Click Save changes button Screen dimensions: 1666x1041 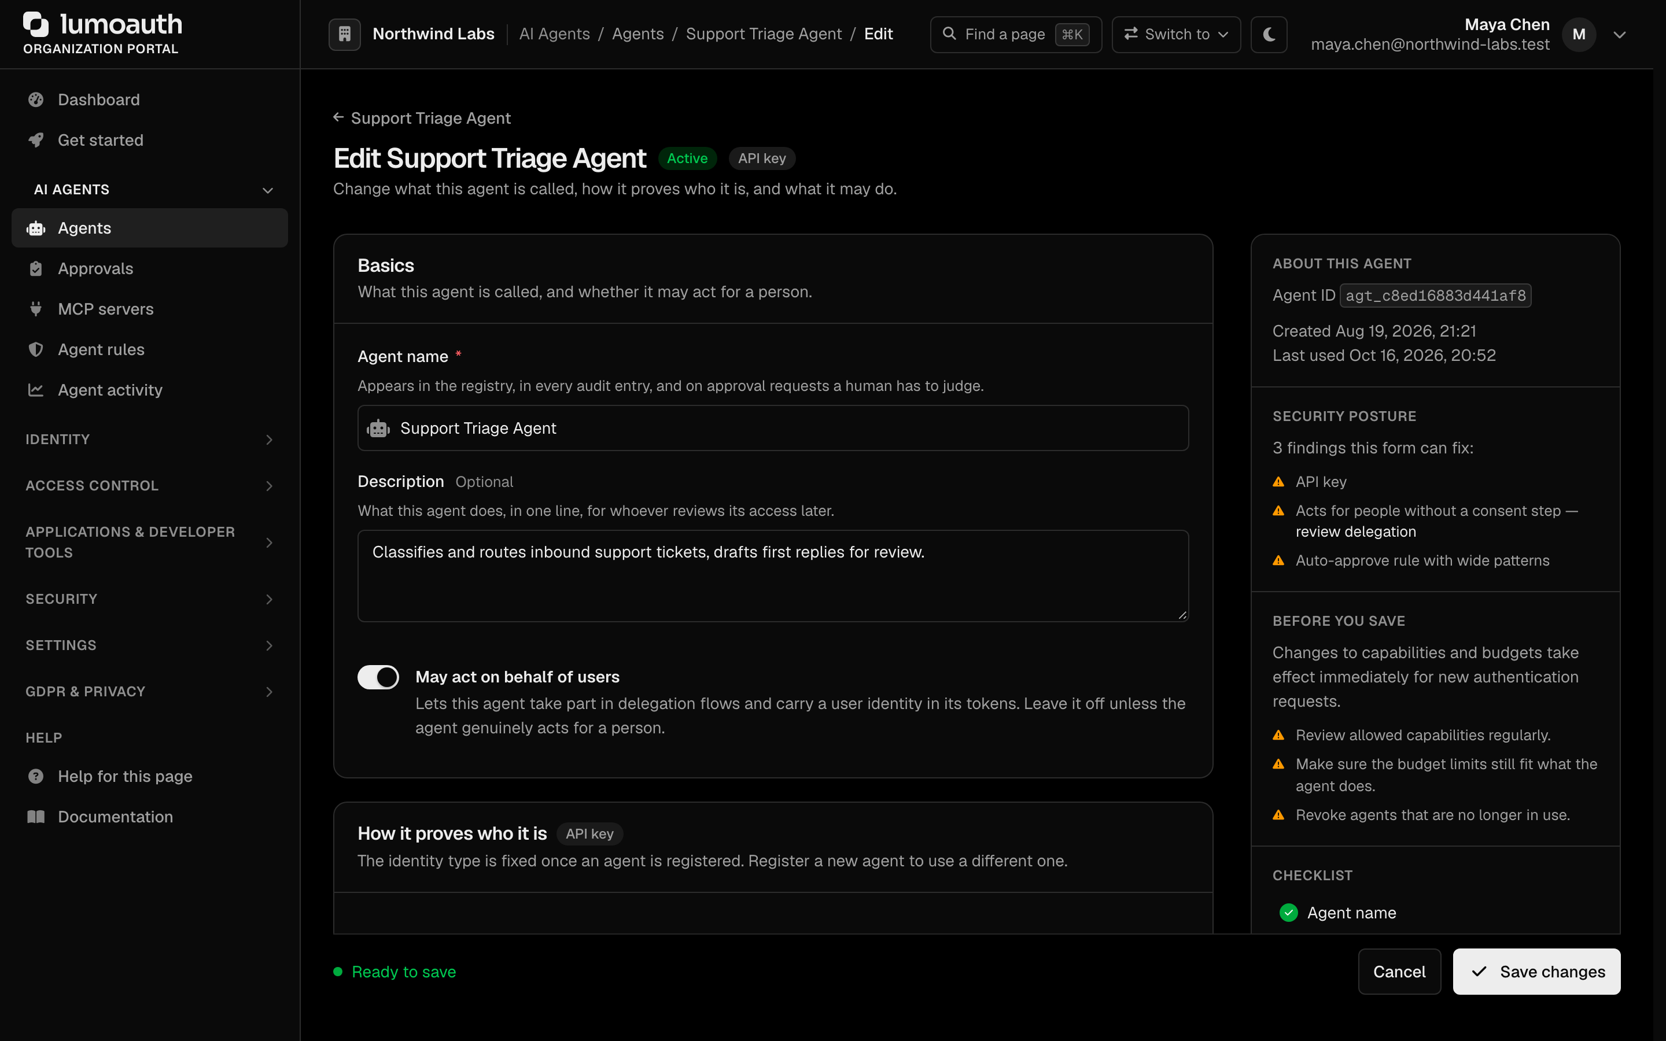click(1536, 972)
